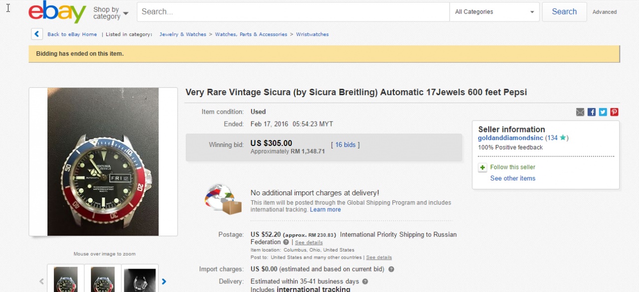Share listing via email icon

580,112
